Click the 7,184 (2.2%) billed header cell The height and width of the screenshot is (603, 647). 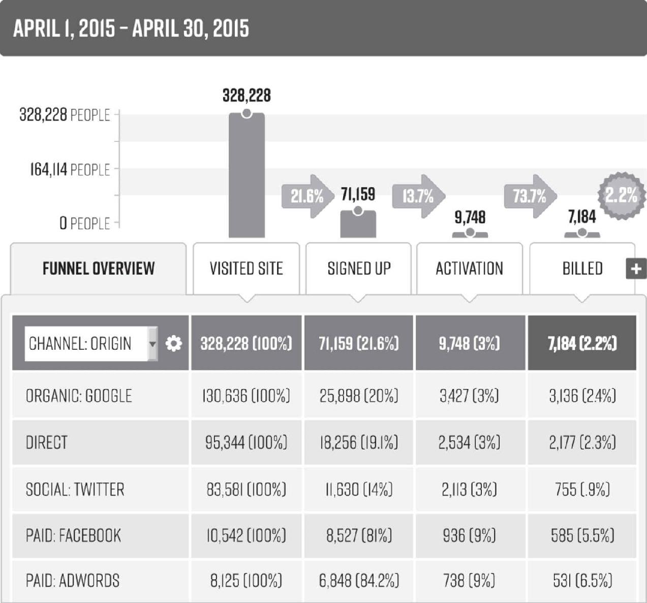pos(582,343)
